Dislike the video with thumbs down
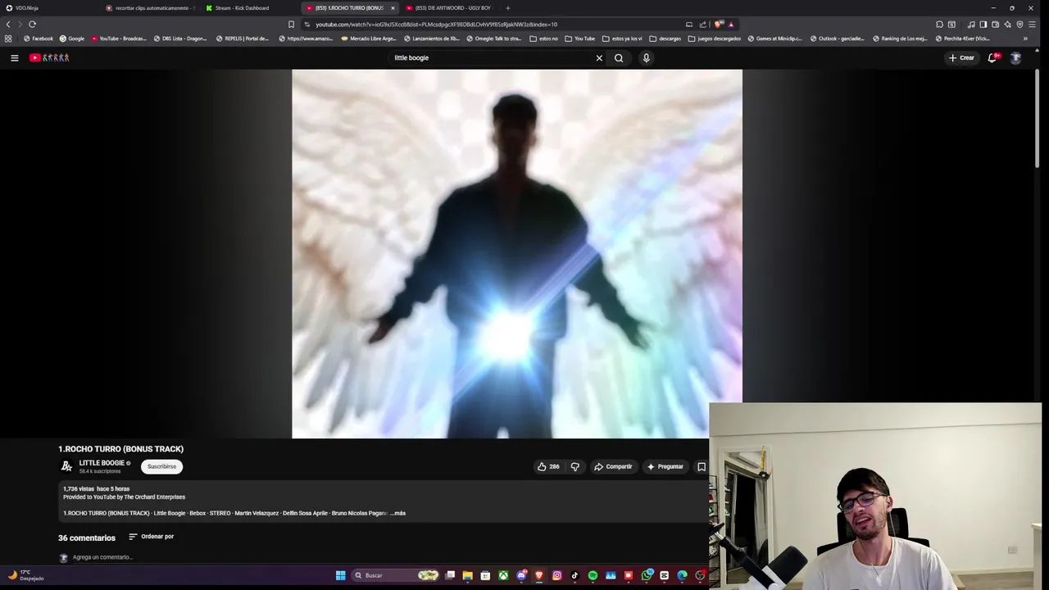This screenshot has height=590, width=1049. [x=574, y=466]
